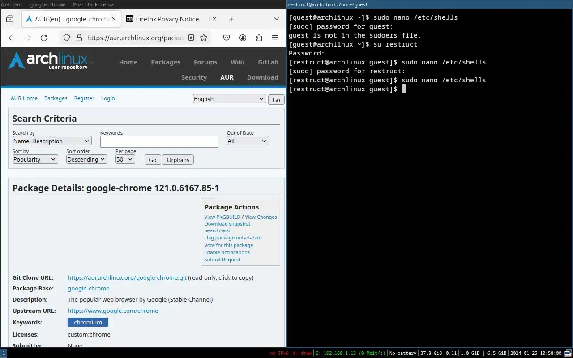Click the URL address bar

click(135, 38)
